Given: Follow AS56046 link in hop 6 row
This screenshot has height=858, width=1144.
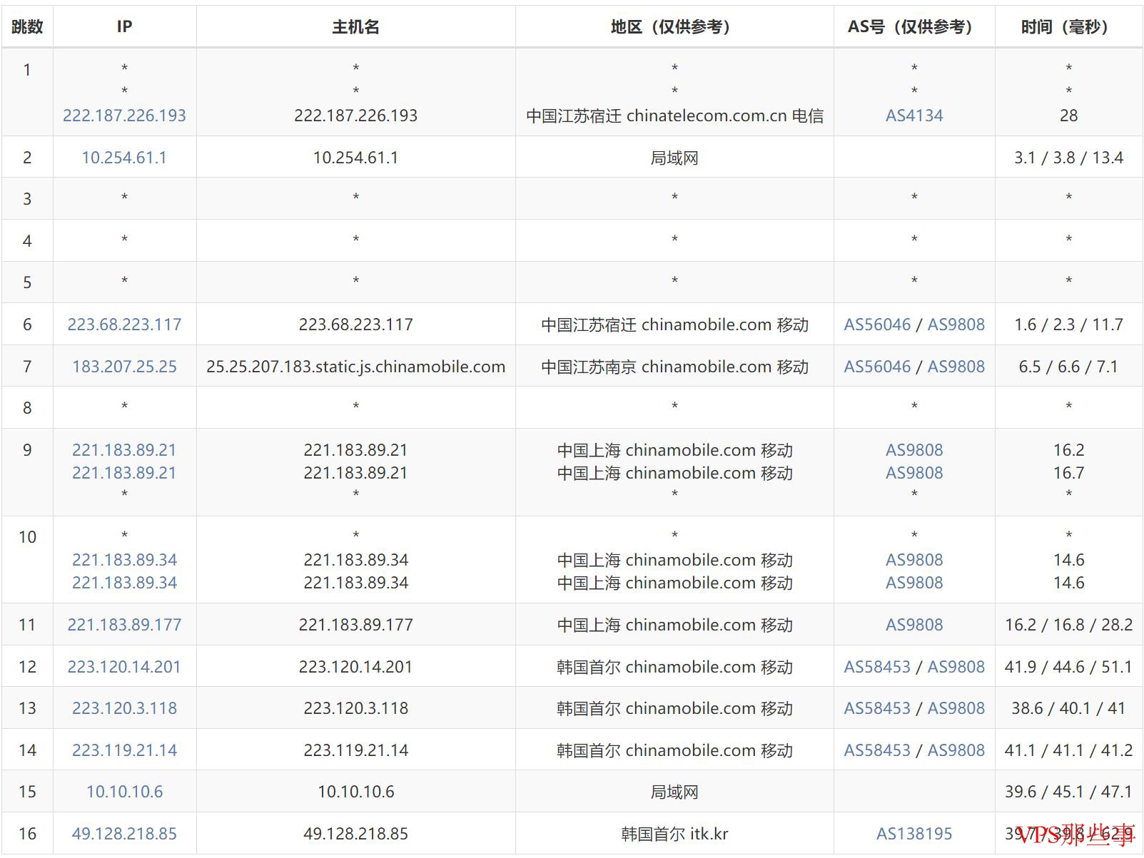Looking at the screenshot, I should 877,325.
